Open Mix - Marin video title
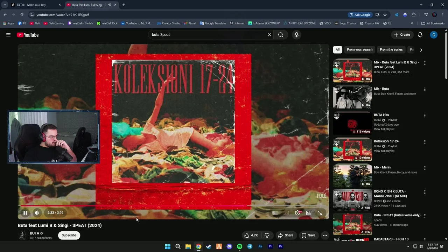 (382, 167)
